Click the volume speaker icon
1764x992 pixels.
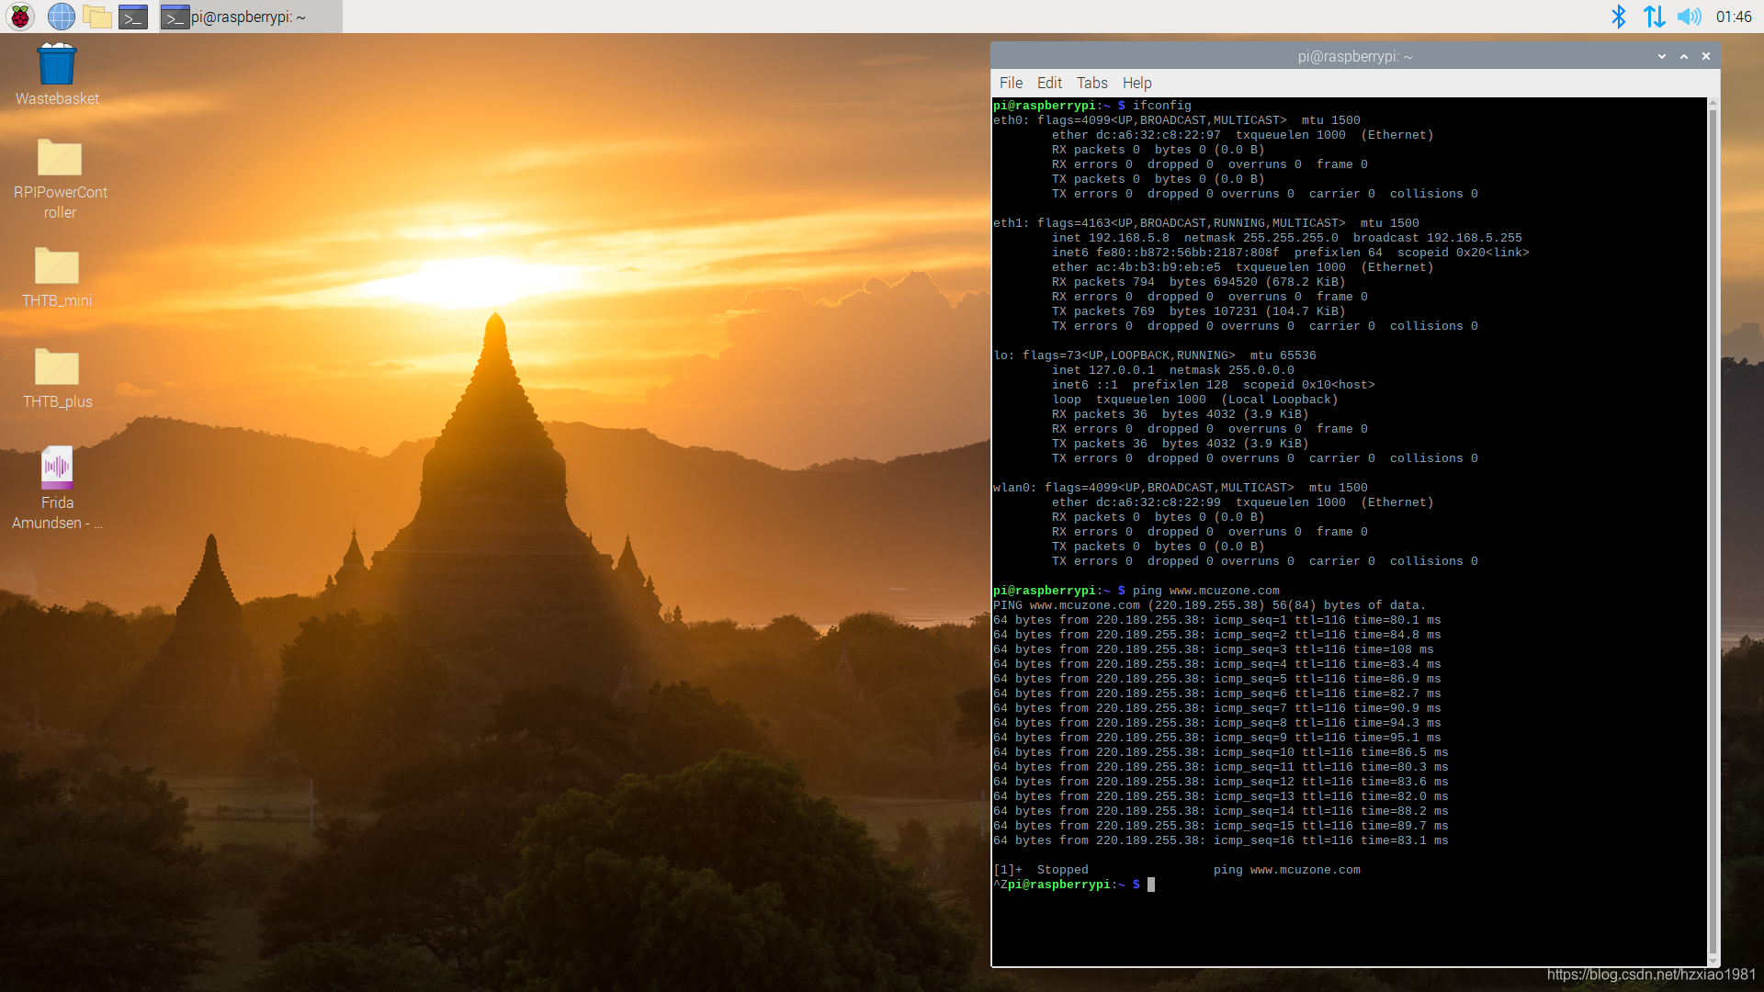click(1689, 17)
